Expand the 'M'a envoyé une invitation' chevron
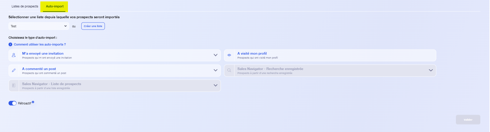Viewport: 490px width, 132px height. coord(215,55)
